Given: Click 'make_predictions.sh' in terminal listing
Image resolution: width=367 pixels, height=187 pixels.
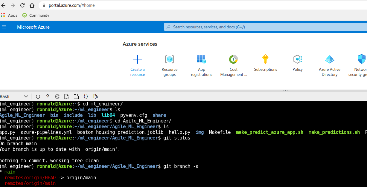Looking at the screenshot, I should tap(334, 132).
